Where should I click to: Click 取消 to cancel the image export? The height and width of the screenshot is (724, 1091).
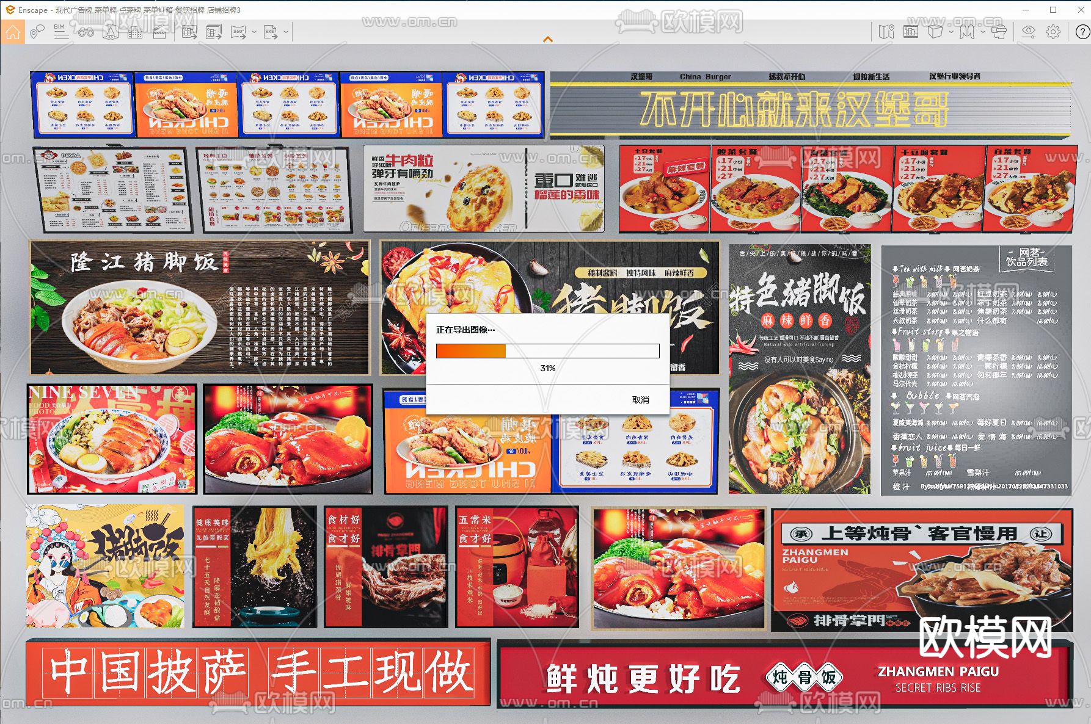pyautogui.click(x=641, y=400)
